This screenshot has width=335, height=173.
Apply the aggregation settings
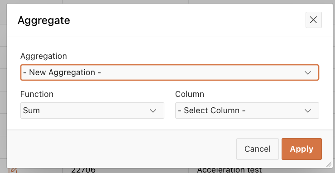pos(301,149)
